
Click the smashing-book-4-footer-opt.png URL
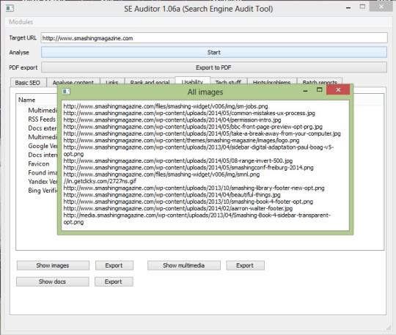pos(188,202)
